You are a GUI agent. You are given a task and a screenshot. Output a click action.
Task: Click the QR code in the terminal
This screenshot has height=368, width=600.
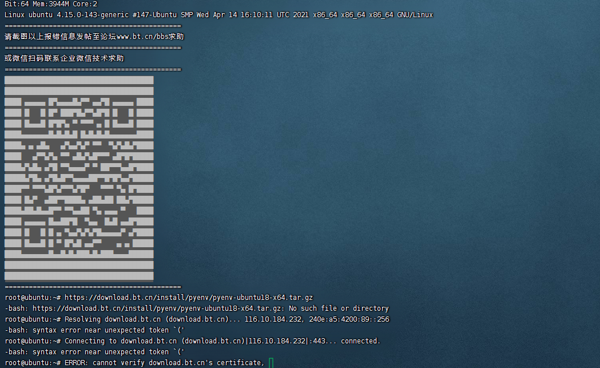pyautogui.click(x=79, y=178)
